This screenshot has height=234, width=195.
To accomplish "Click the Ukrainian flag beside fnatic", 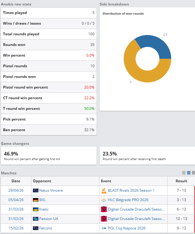I will coord(36,209).
